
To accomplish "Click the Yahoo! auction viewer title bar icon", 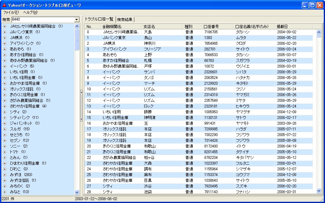I will click(4, 5).
